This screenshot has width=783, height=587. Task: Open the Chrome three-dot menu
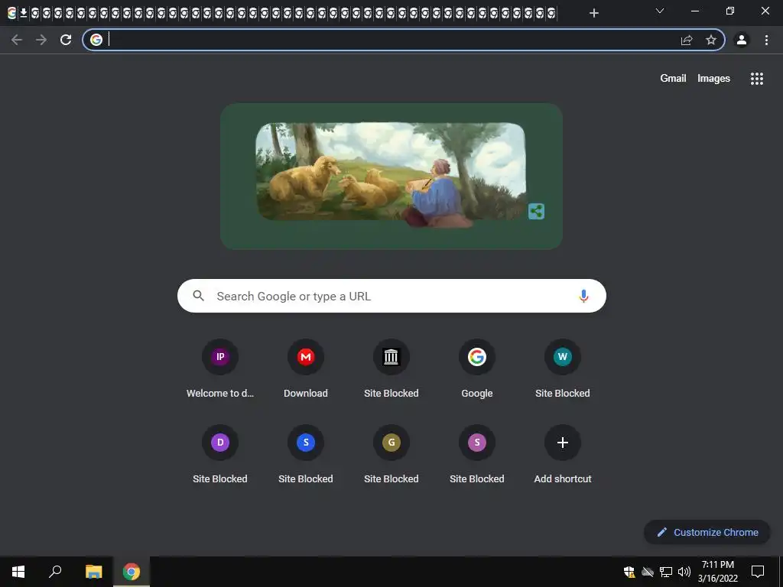click(x=766, y=40)
